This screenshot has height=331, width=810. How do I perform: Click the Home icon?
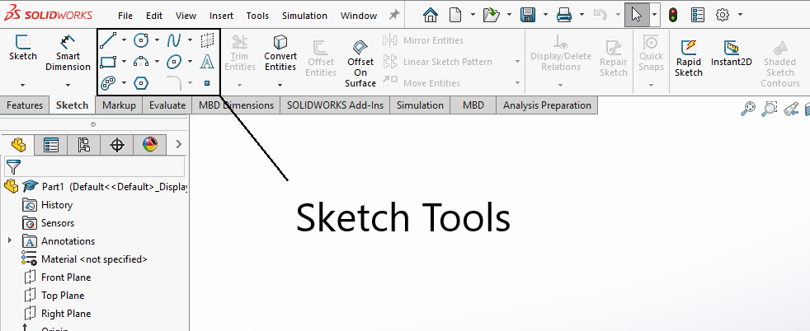(431, 15)
